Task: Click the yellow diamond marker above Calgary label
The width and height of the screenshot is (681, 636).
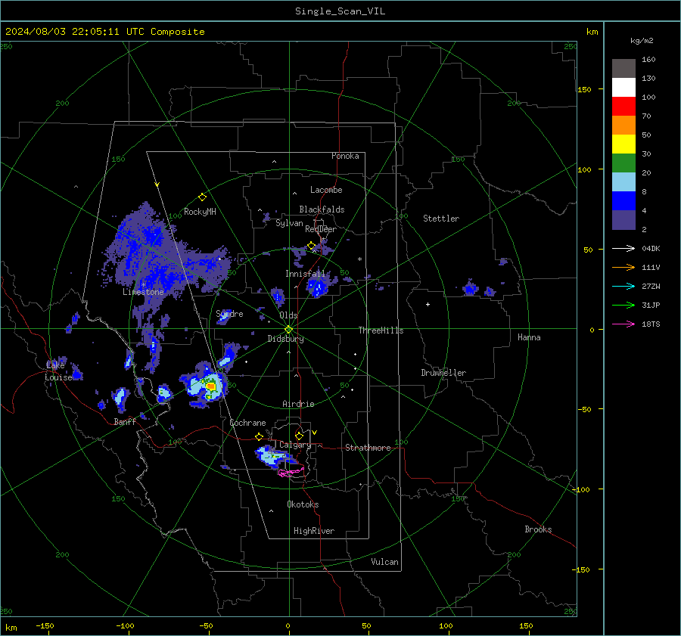Action: 299,436
